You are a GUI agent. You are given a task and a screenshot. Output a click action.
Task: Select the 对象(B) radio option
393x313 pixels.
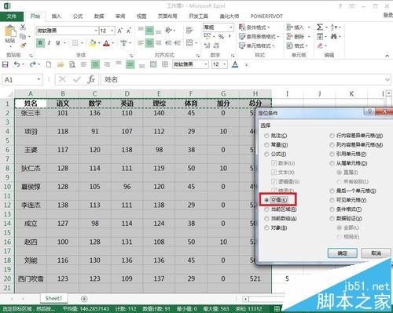click(266, 227)
